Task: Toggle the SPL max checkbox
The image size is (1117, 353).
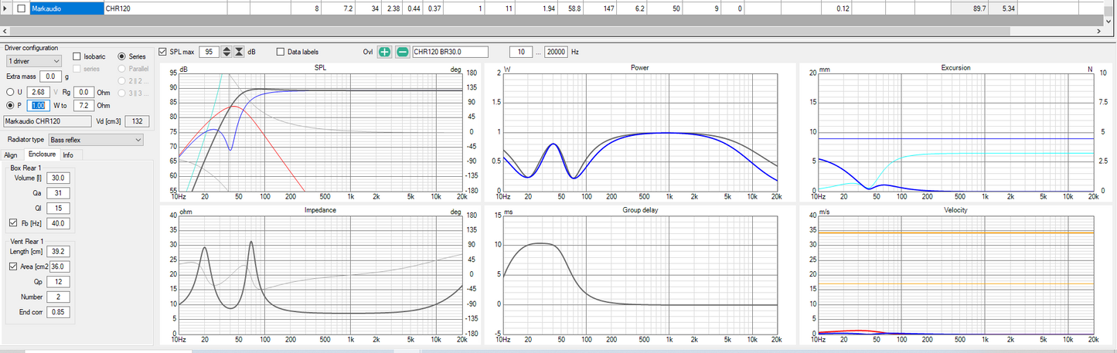Action: pos(162,52)
